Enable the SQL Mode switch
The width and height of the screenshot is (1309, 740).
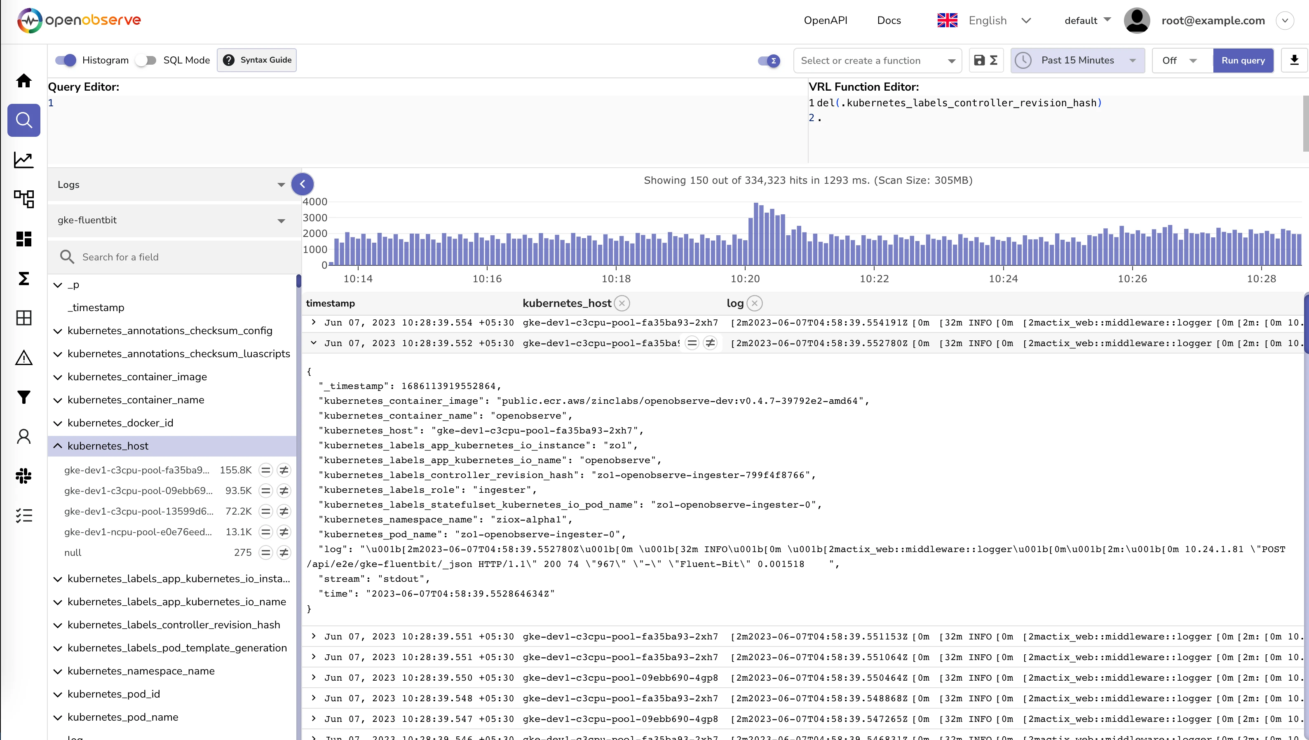pyautogui.click(x=146, y=61)
